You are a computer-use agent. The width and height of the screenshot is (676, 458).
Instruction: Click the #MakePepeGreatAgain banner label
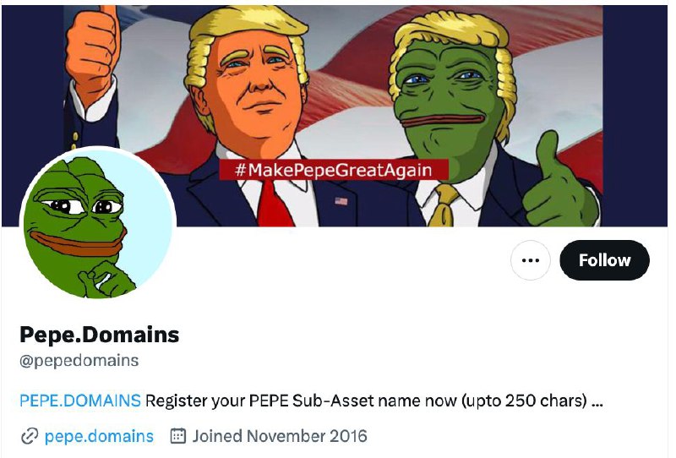click(334, 170)
